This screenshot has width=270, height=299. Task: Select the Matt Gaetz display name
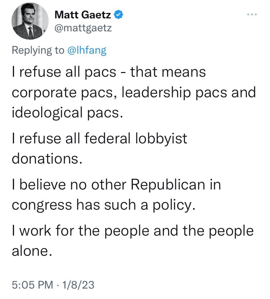point(82,15)
